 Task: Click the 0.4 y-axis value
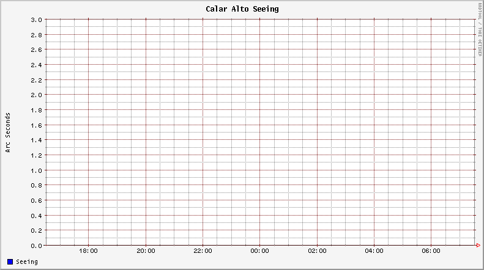[x=36, y=216]
